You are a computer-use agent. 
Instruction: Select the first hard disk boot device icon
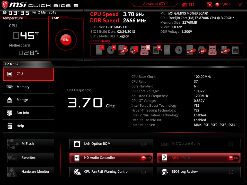(x=99, y=50)
